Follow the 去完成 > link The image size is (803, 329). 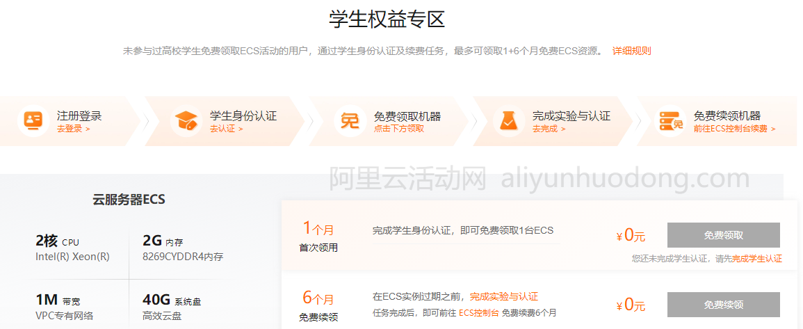(x=549, y=129)
